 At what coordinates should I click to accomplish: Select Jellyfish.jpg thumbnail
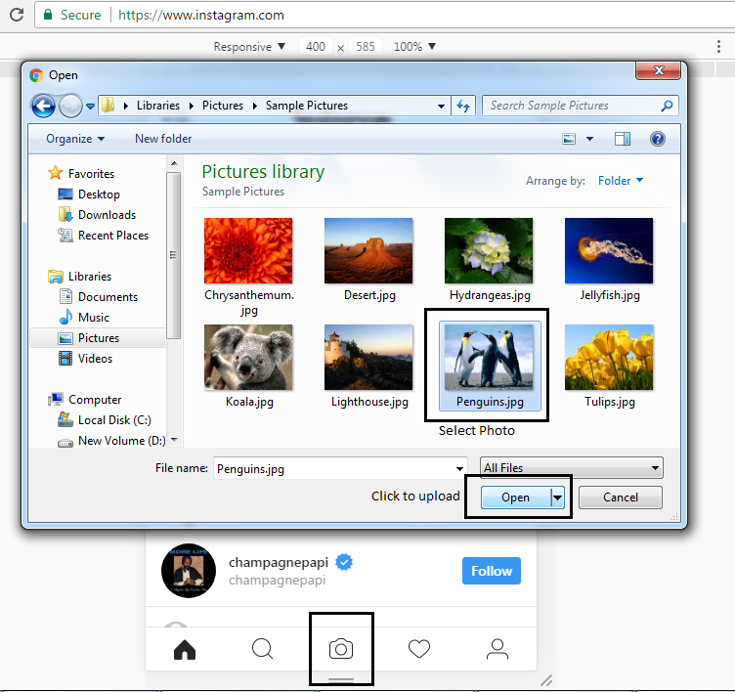point(609,251)
